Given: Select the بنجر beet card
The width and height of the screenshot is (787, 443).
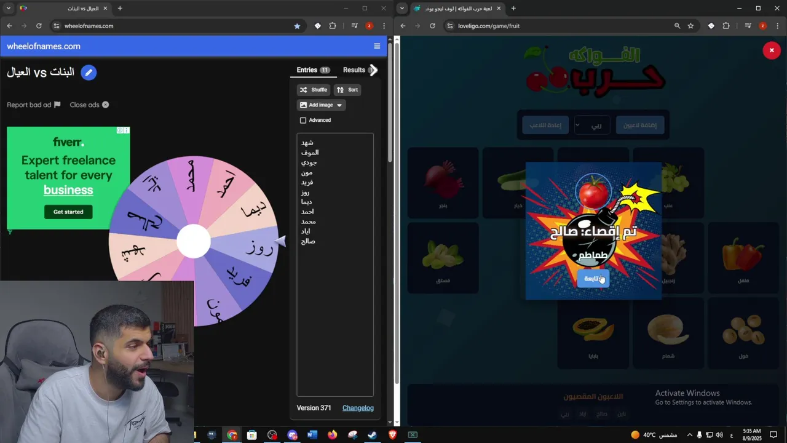Looking at the screenshot, I should click(443, 183).
